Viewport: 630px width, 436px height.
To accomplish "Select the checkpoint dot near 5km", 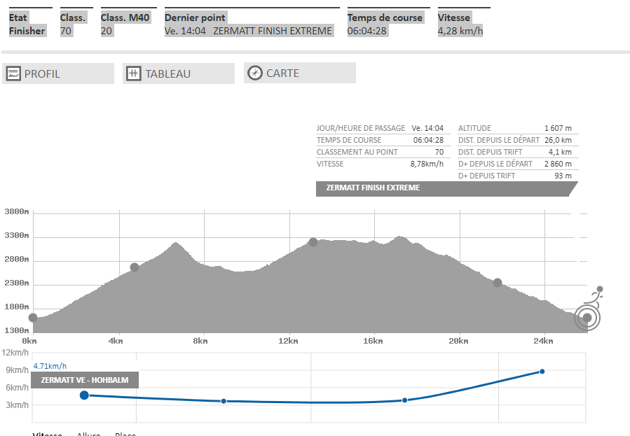I will coord(135,267).
